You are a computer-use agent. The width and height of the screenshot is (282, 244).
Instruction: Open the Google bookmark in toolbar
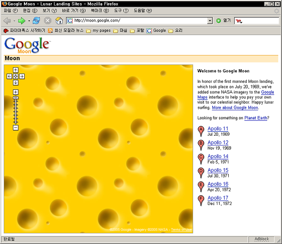156,31
